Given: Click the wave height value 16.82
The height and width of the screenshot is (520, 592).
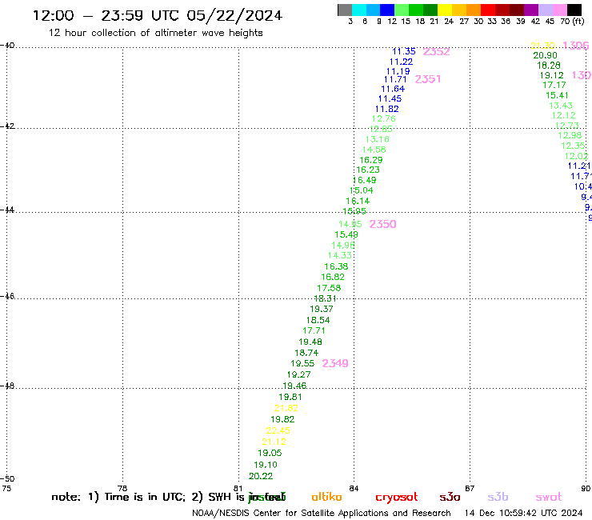Looking at the screenshot, I should click(x=333, y=277).
